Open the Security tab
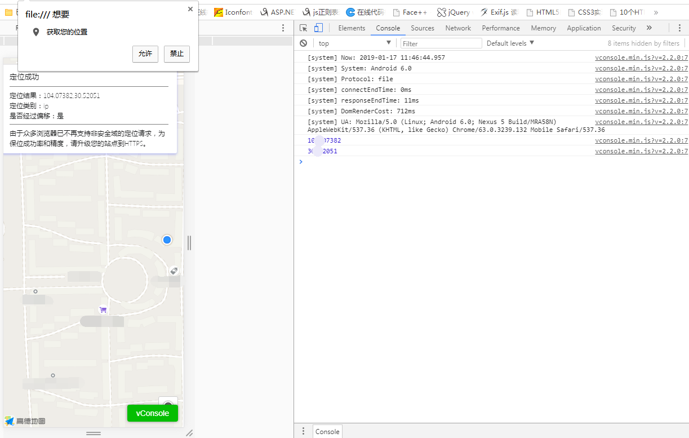The height and width of the screenshot is (438, 689). point(624,28)
